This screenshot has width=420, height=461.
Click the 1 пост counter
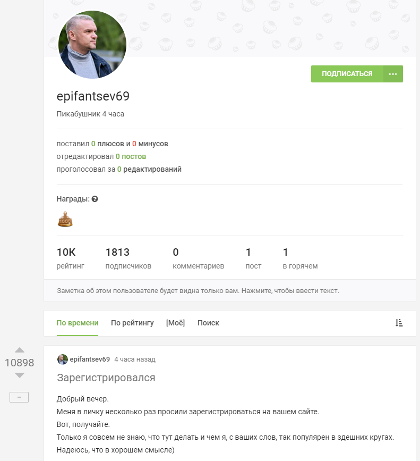[253, 258]
